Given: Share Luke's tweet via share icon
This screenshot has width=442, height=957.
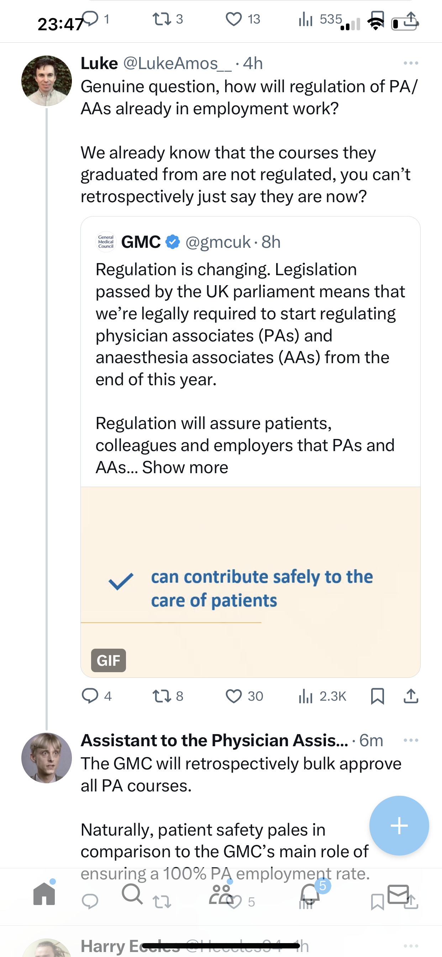Looking at the screenshot, I should pyautogui.click(x=411, y=696).
